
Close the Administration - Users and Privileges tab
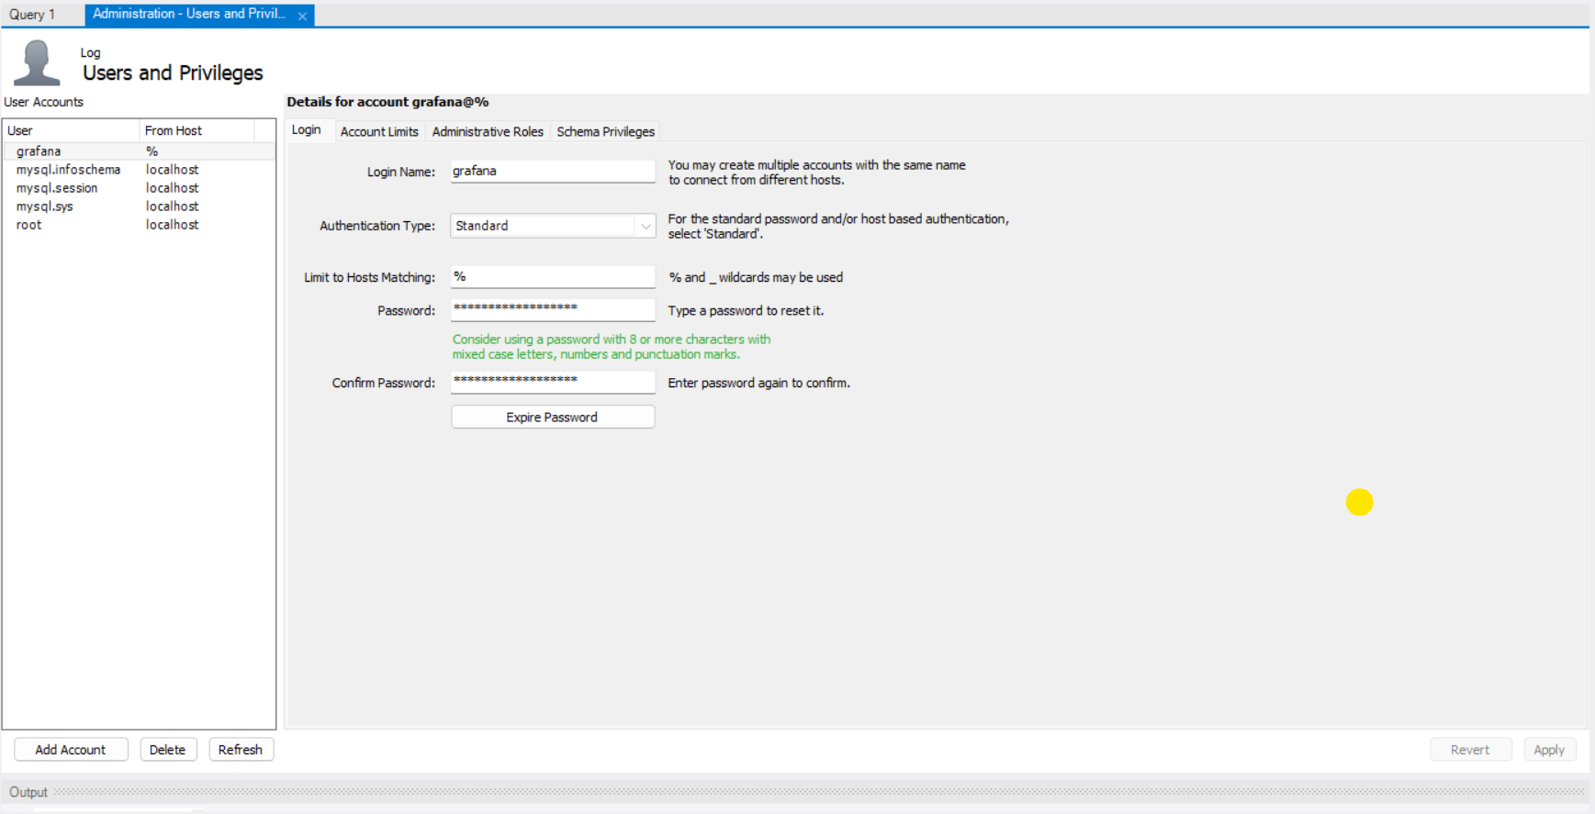[302, 16]
